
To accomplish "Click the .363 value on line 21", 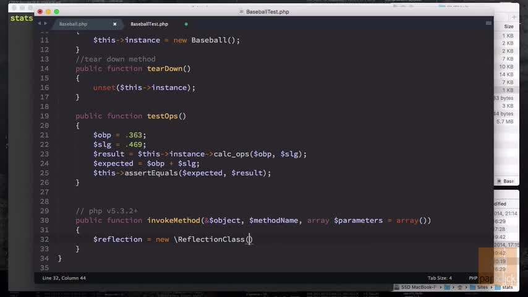I will pyautogui.click(x=134, y=135).
